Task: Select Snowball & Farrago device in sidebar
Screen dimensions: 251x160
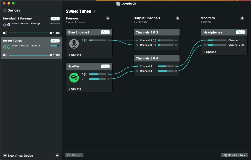Action: coord(31,26)
